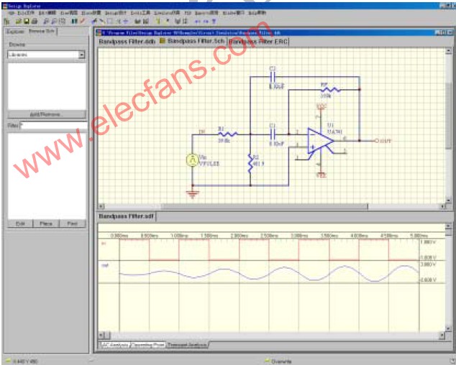Open the Libraries dropdown under Browse
Screen dimensions: 456x365
point(81,55)
